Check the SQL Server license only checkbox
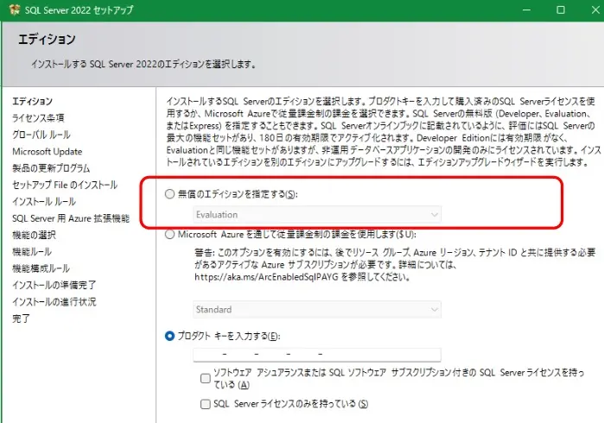The width and height of the screenshot is (604, 423). coord(206,404)
